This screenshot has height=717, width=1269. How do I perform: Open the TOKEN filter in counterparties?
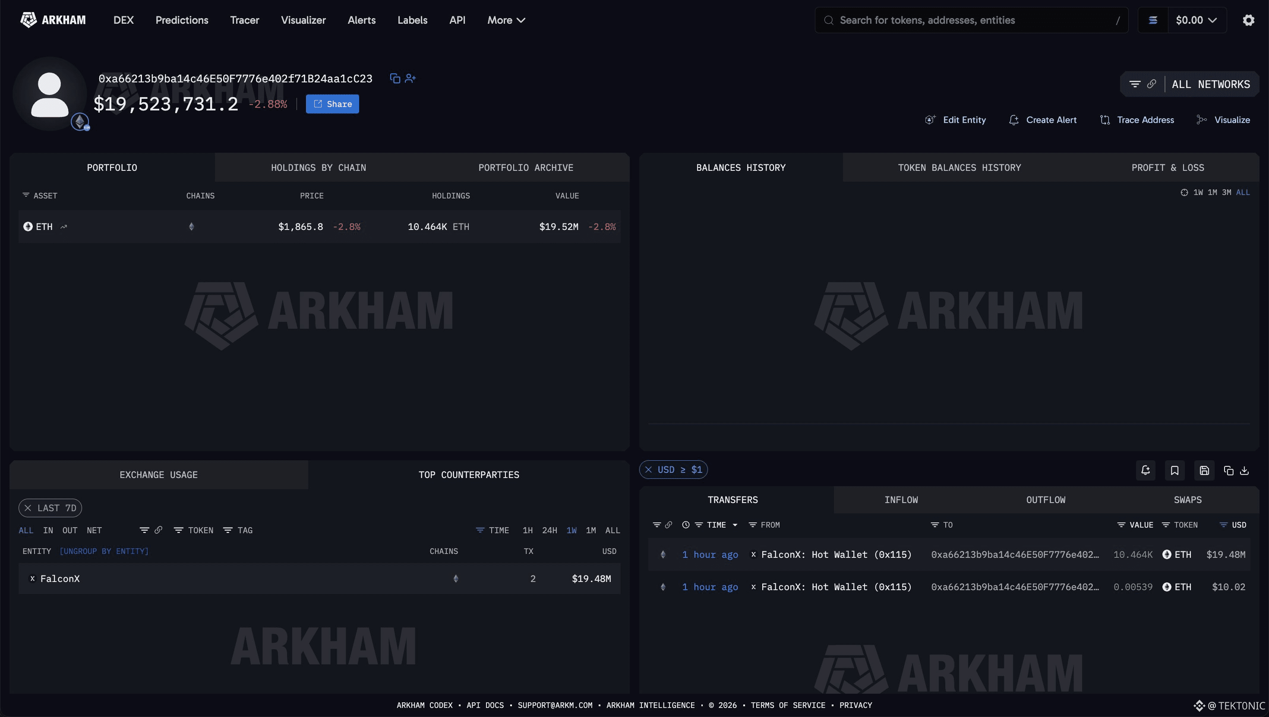coord(194,530)
